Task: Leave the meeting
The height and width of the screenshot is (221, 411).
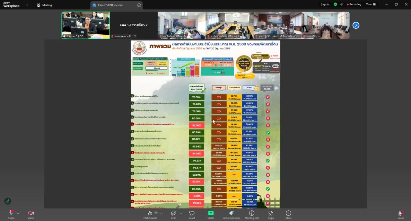Action: click(401, 215)
